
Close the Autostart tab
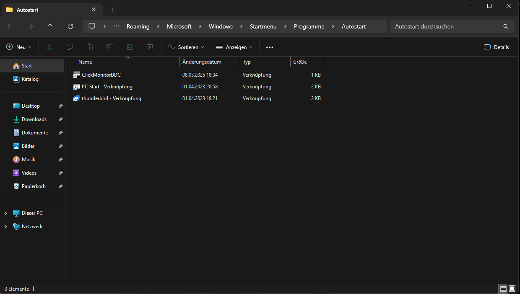(x=94, y=9)
